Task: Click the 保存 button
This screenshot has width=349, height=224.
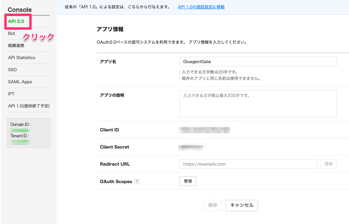Action: pyautogui.click(x=212, y=205)
